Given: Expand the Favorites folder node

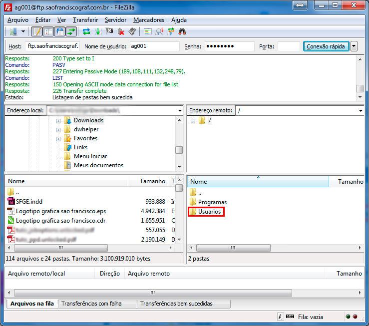Looking at the screenshot, I should tap(58, 139).
